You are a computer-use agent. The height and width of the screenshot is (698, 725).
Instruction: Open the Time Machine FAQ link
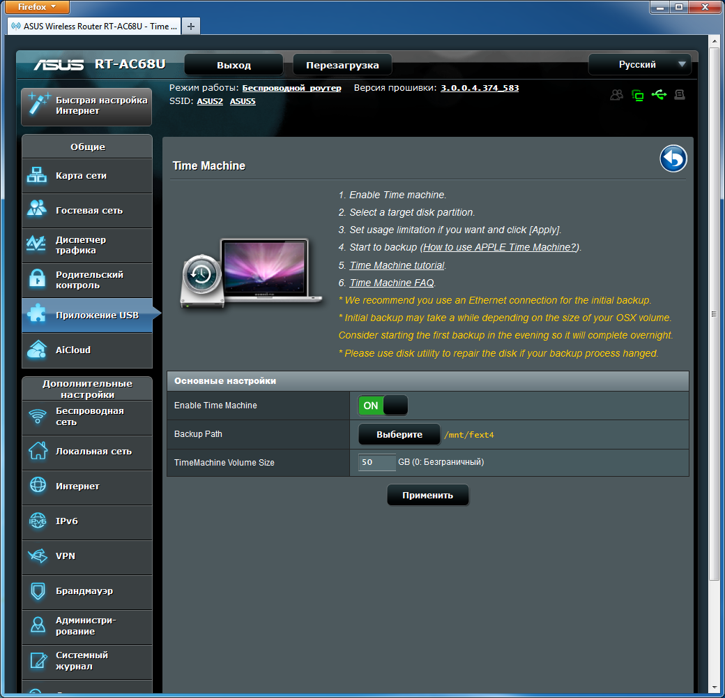pyautogui.click(x=392, y=283)
